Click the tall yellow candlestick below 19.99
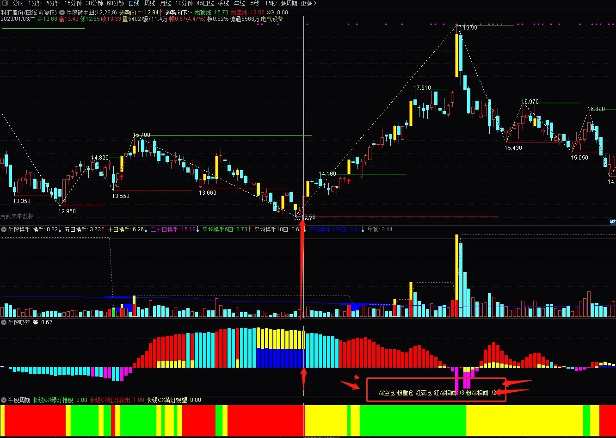The height and width of the screenshot is (438, 616). 457,56
